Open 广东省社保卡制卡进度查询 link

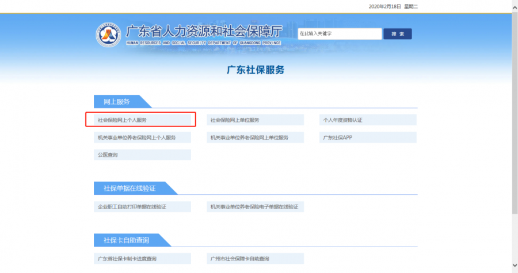(142, 259)
